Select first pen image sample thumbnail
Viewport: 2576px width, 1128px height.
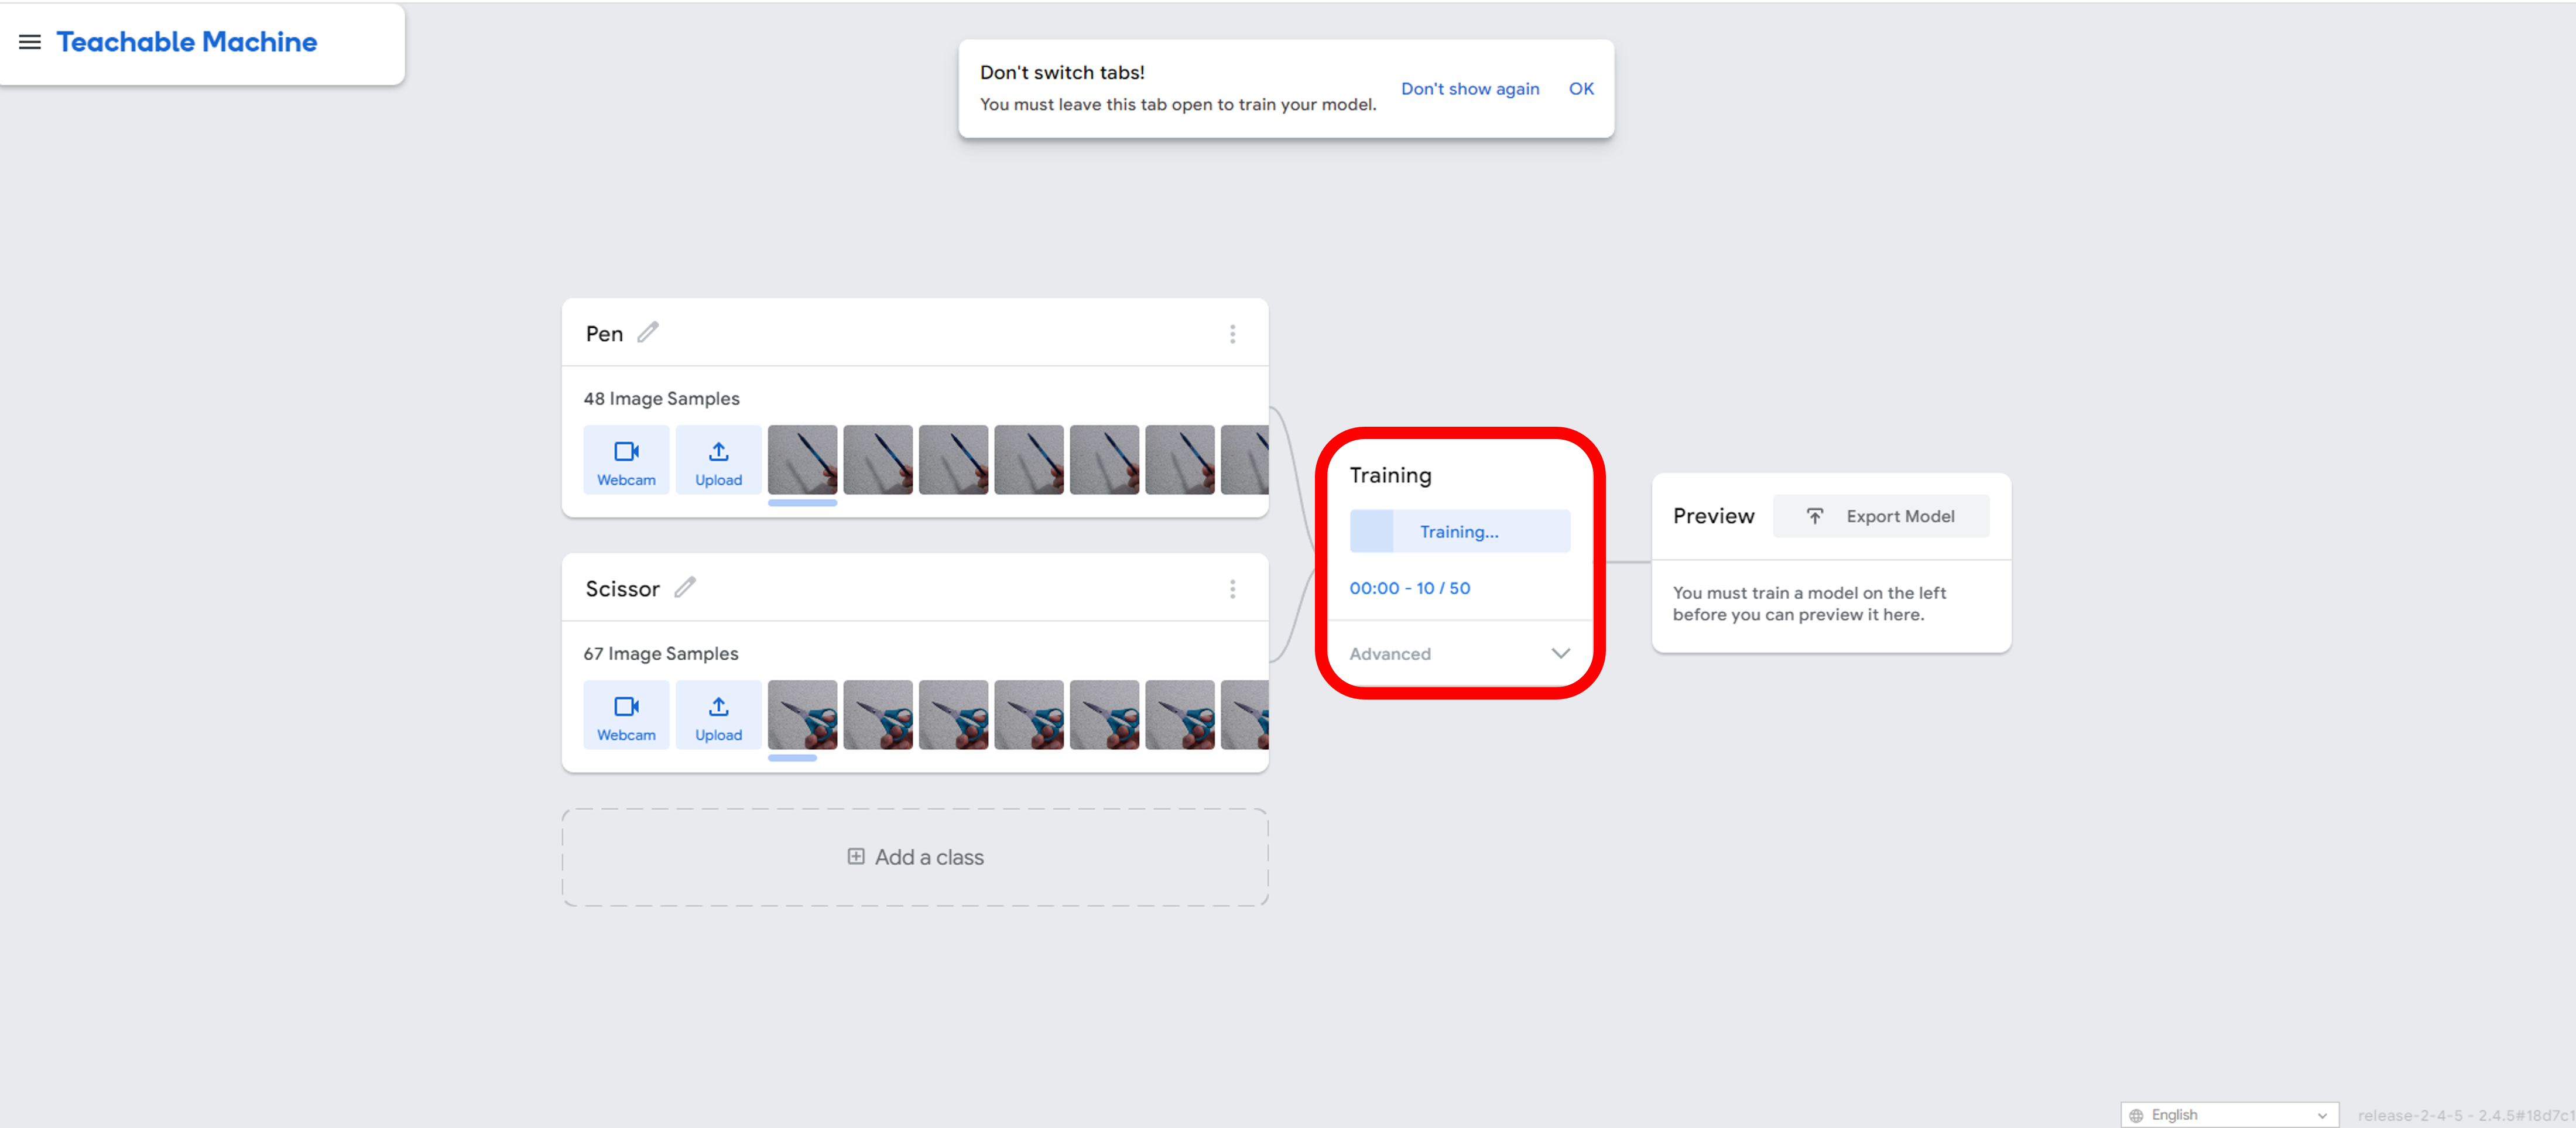[802, 460]
